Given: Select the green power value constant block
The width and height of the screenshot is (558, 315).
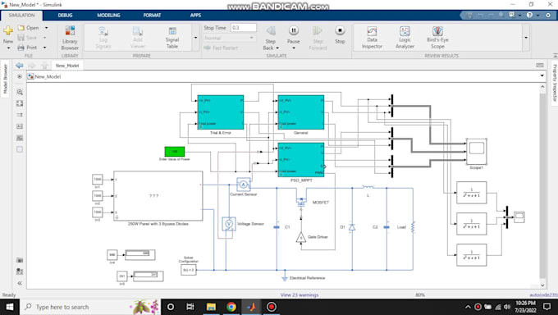Looking at the screenshot, I should click(x=174, y=152).
